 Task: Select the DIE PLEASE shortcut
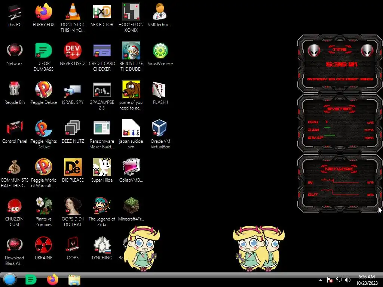pyautogui.click(x=73, y=170)
